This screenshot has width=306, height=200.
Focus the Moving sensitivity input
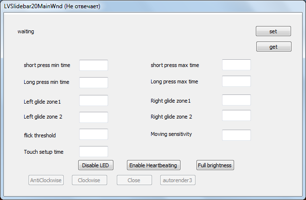[236, 134]
